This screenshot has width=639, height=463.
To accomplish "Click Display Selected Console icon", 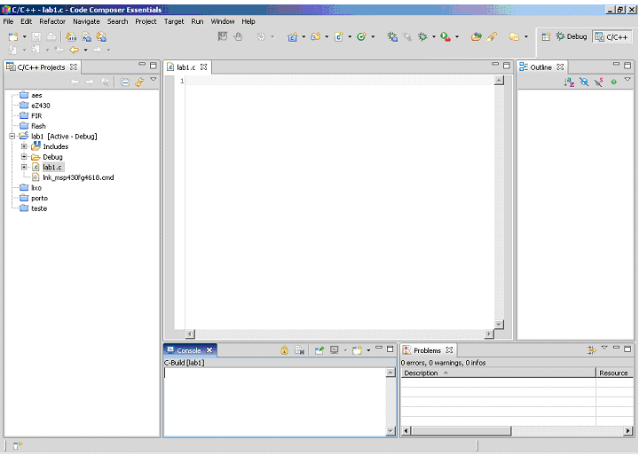I will pos(335,350).
